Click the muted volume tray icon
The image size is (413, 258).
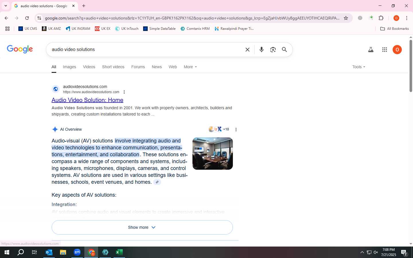(376, 252)
